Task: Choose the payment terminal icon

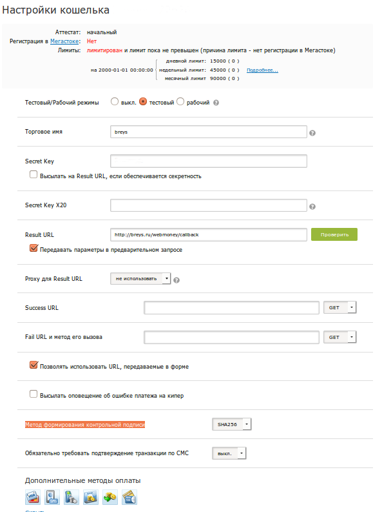Action: click(x=72, y=497)
